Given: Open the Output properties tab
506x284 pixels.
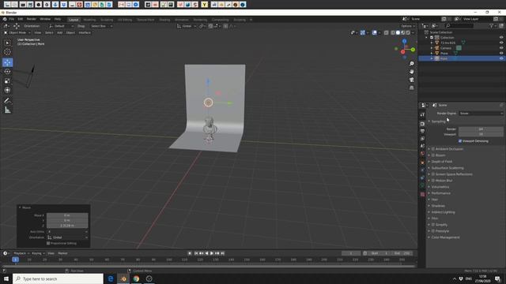Looking at the screenshot, I should (x=422, y=131).
